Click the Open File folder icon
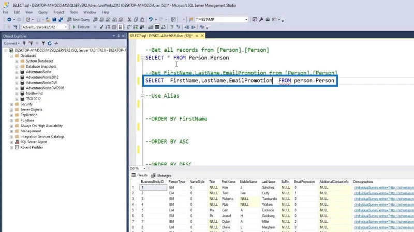The image size is (414, 232). (x=48, y=20)
